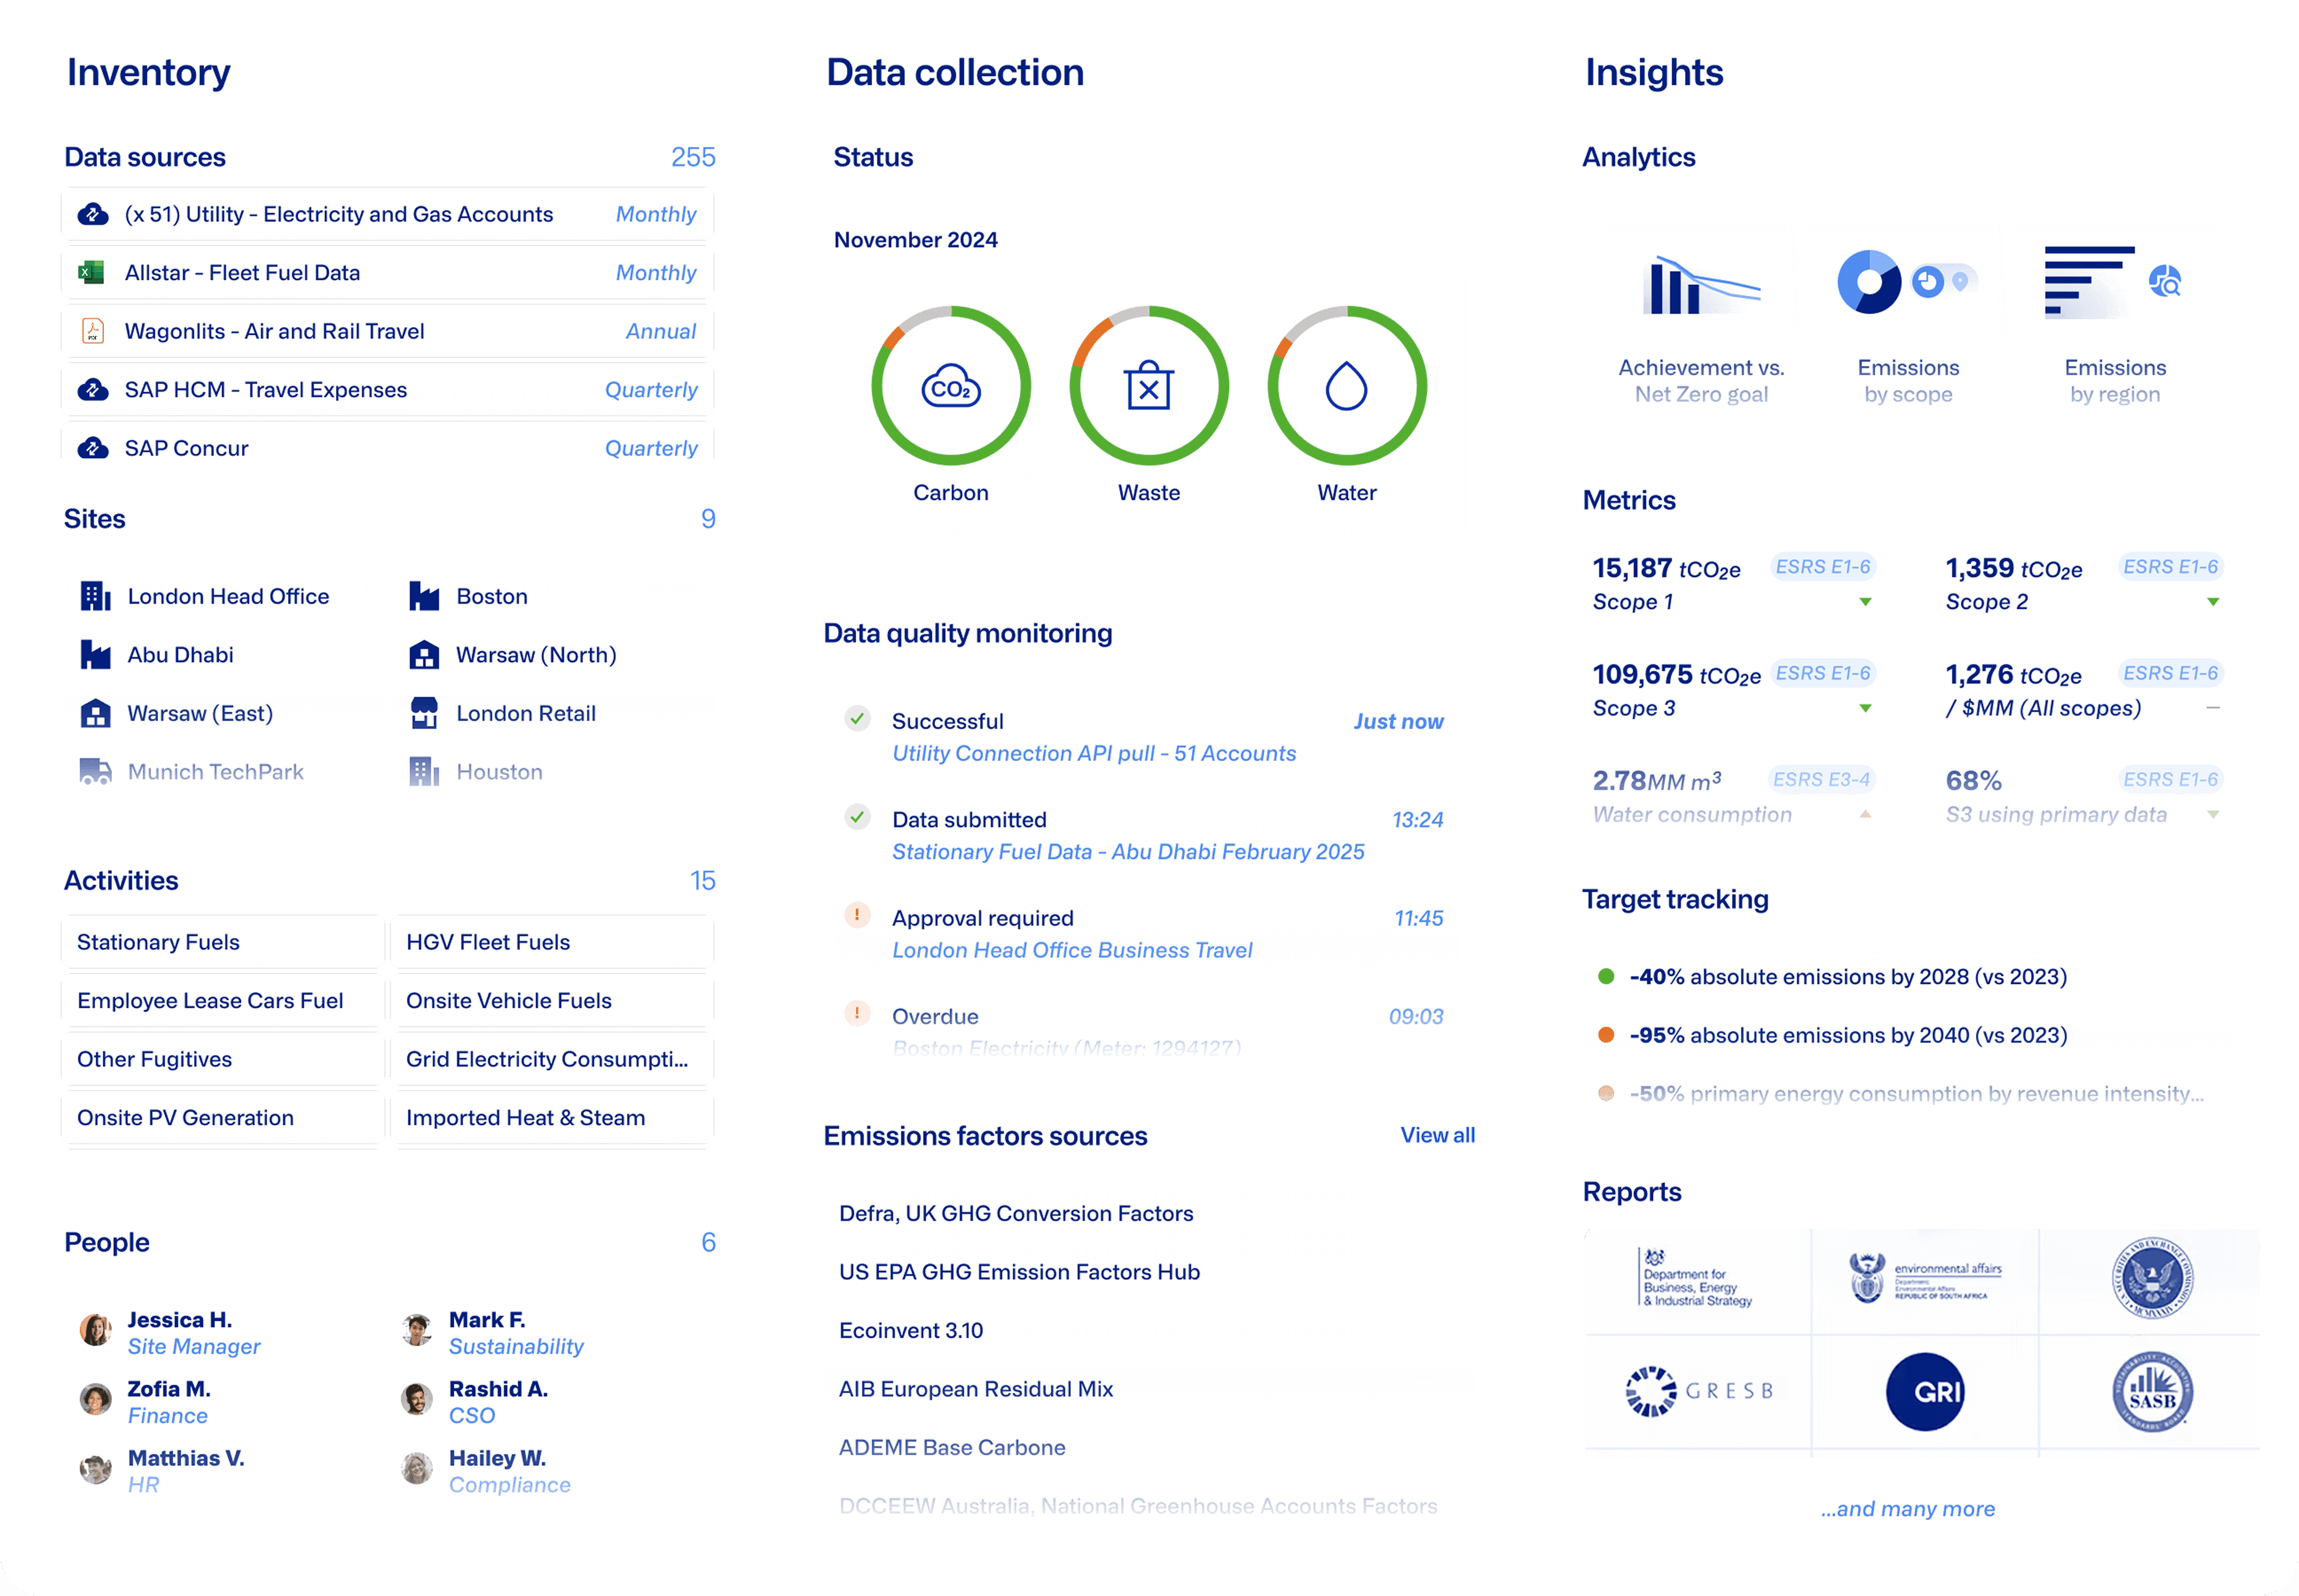Open the Emissions by scope donut chart
This screenshot has width=2299, height=1596.
1869,282
